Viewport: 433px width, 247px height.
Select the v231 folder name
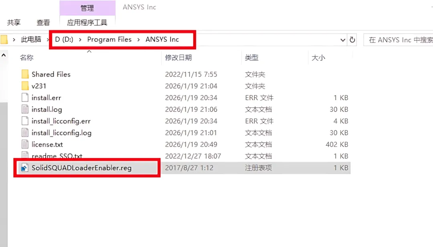click(38, 86)
